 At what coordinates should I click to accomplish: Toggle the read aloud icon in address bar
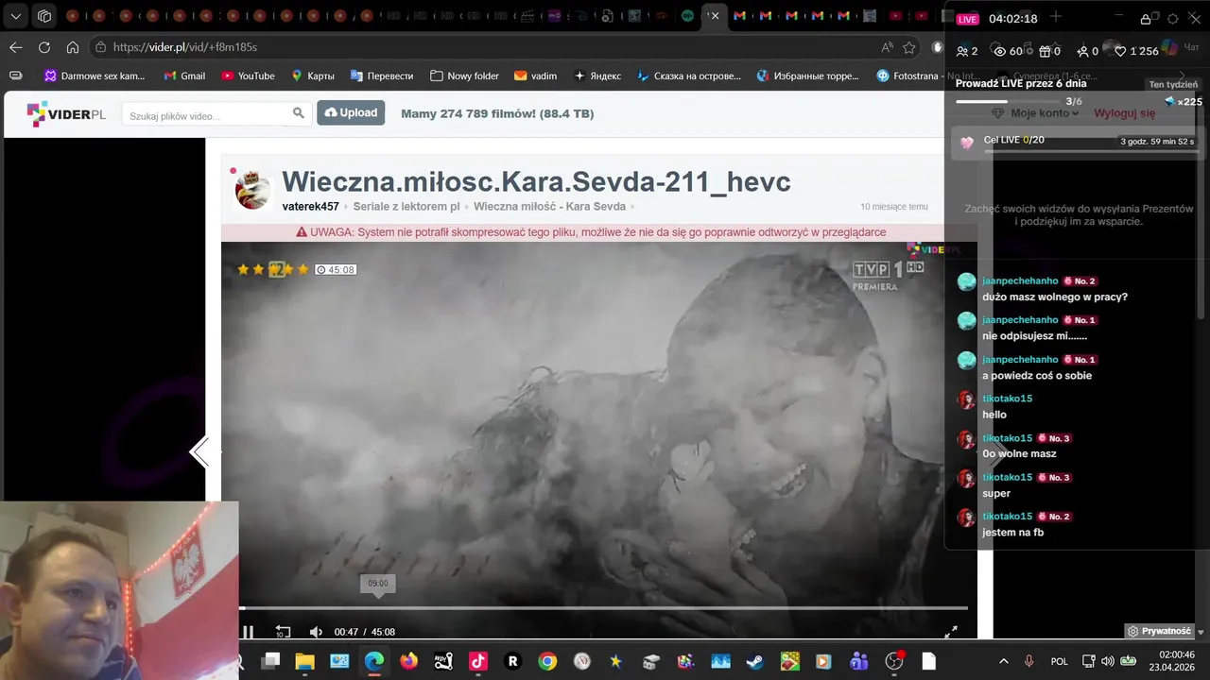coord(887,47)
